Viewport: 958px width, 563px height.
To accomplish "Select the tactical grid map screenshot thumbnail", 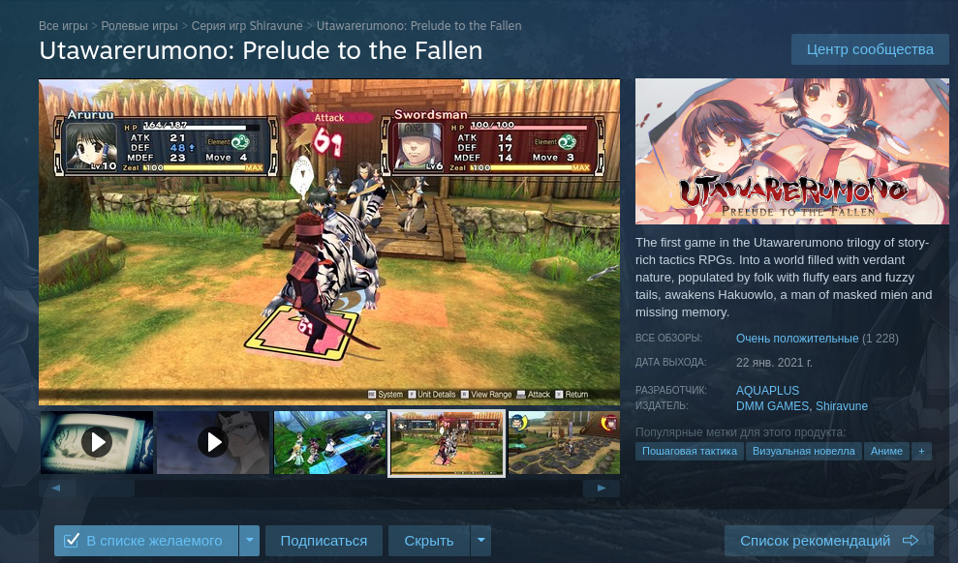I will (564, 442).
